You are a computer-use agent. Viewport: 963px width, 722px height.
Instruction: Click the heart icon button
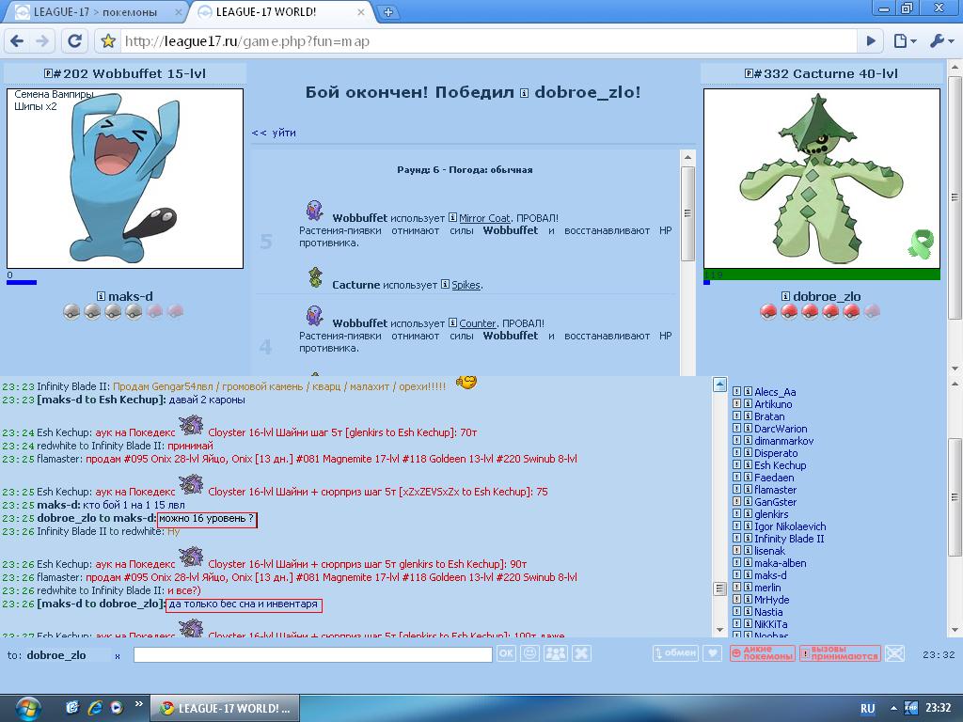(x=713, y=653)
